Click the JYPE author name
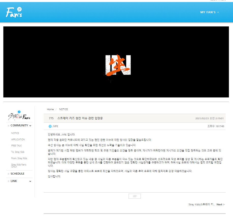Screen dimensions: 233x217 point(55,126)
